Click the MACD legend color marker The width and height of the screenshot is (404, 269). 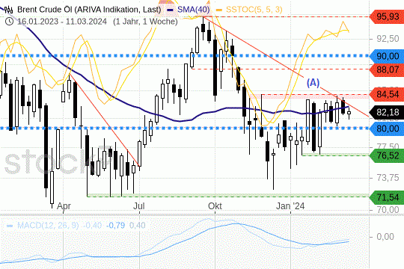10,226
